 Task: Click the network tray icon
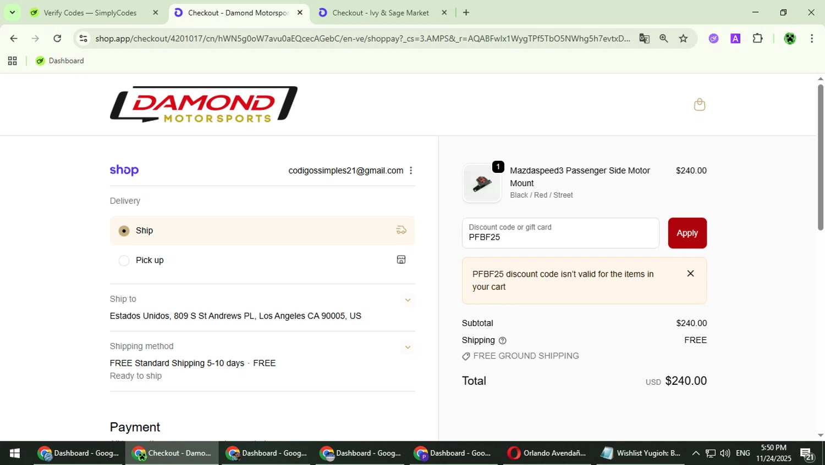coord(711,453)
